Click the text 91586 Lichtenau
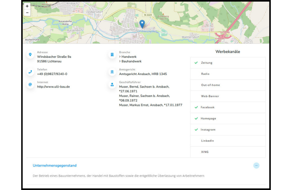Image resolution: width=292 pixels, height=190 pixels. point(49,61)
